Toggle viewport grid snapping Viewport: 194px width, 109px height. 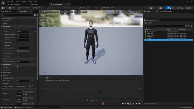(121, 12)
